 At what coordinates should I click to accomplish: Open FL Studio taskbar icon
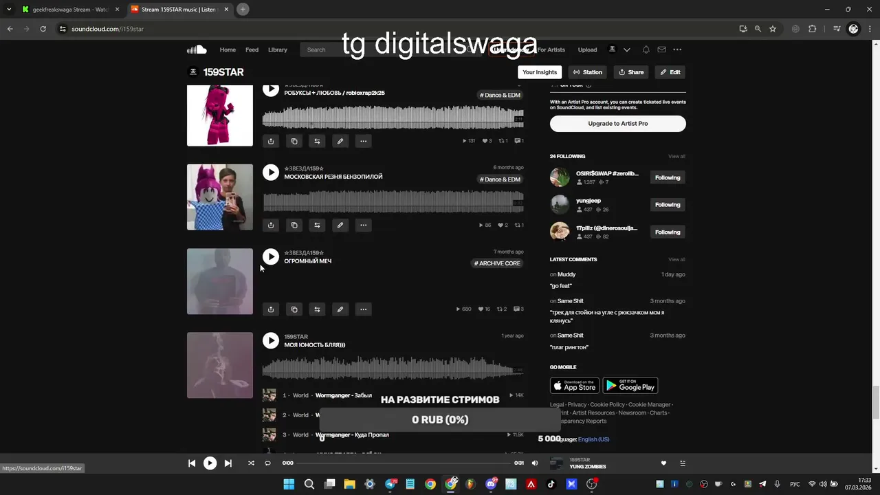click(470, 485)
